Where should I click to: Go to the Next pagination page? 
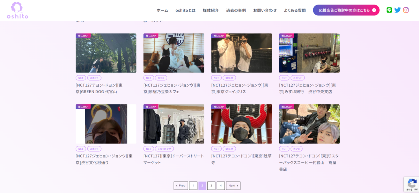coord(233,186)
